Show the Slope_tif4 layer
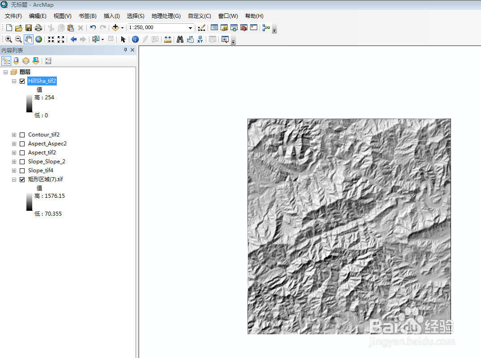 tap(22, 170)
